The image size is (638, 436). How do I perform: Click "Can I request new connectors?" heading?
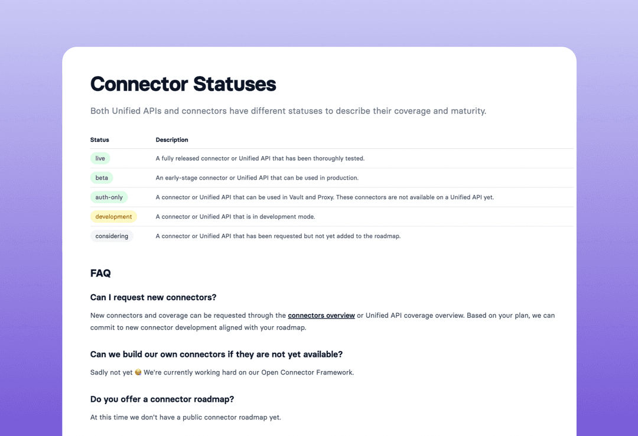click(x=153, y=297)
